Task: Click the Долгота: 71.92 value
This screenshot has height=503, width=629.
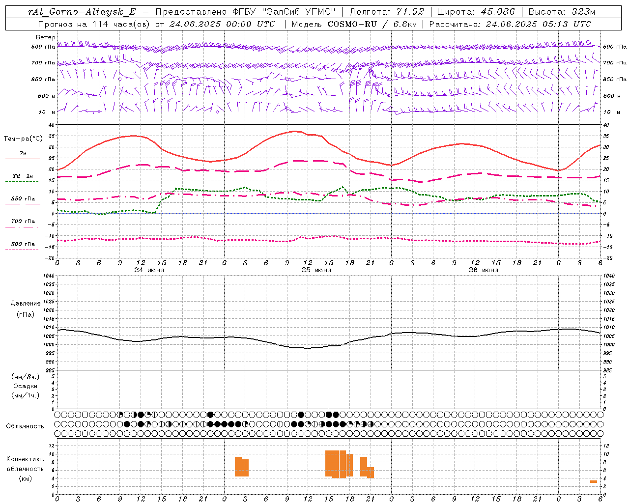Action: pos(386,12)
